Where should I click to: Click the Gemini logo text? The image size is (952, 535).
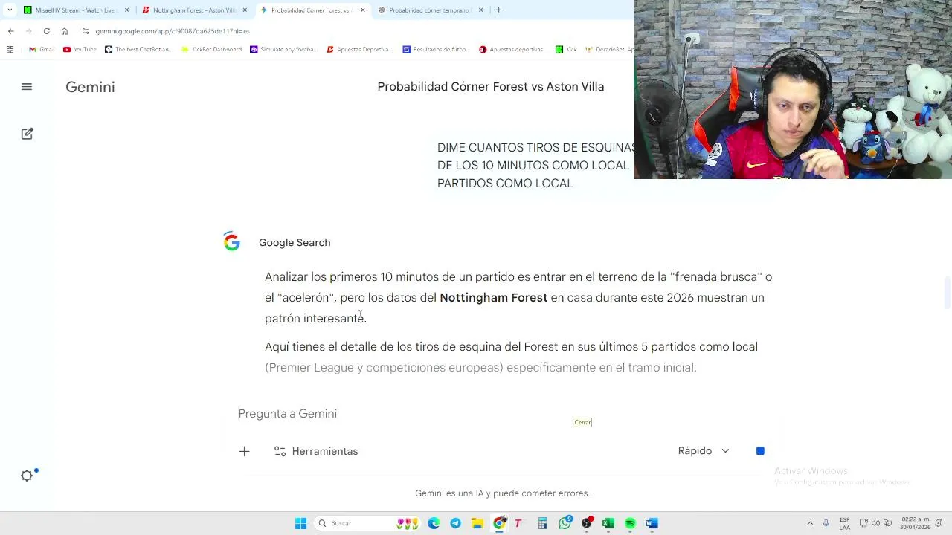point(90,87)
